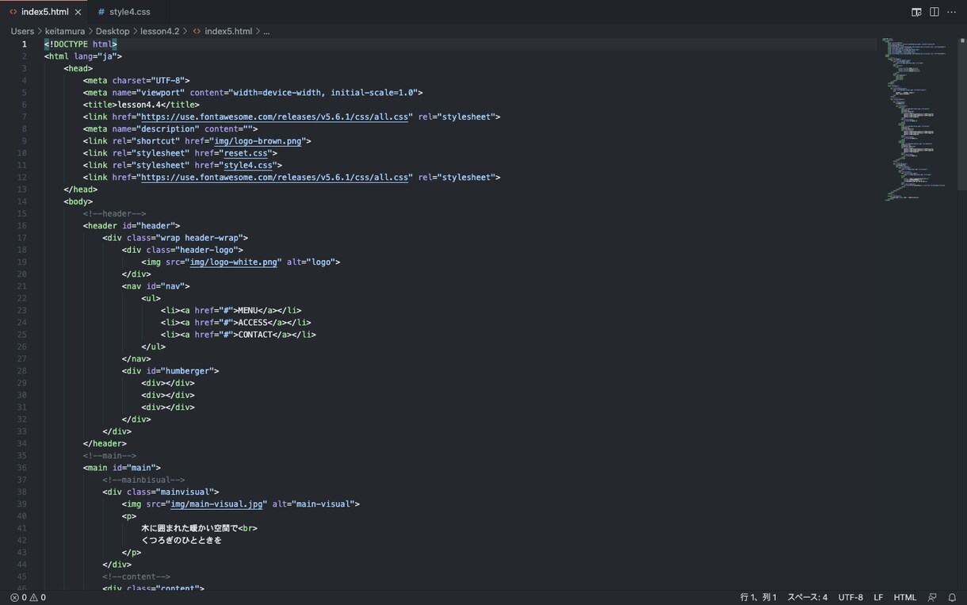
Task: Click the humberger id text on line 28
Action: tap(188, 370)
